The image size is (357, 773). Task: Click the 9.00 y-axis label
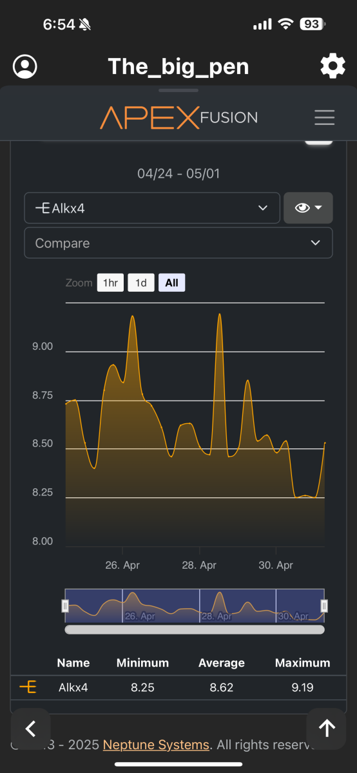tap(42, 347)
